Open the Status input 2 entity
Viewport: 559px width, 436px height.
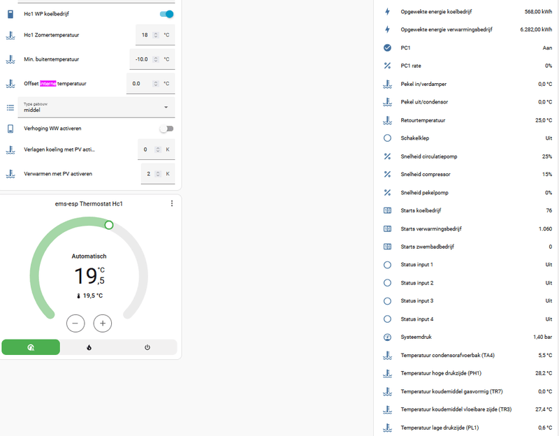point(467,283)
